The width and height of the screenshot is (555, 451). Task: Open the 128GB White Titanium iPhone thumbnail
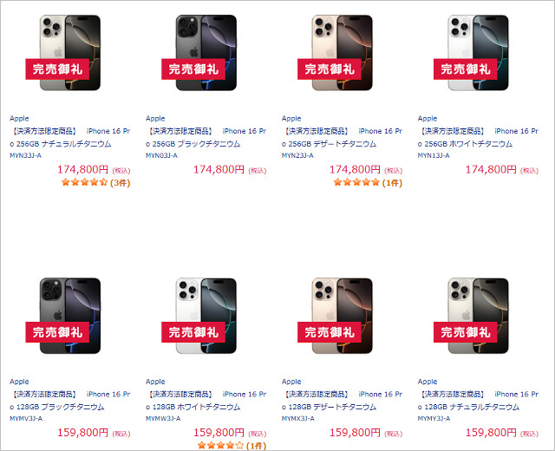pyautogui.click(x=206, y=316)
